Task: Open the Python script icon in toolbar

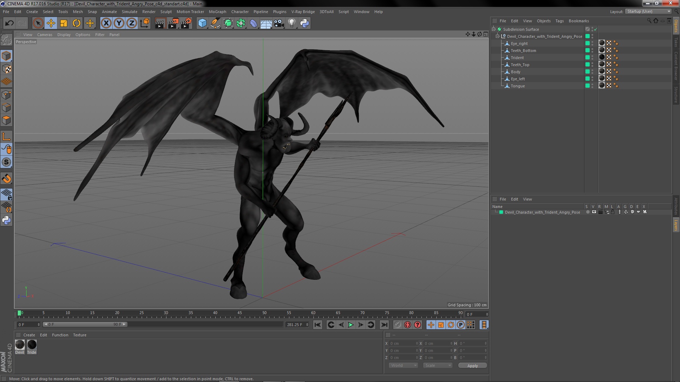Action: 305,23
